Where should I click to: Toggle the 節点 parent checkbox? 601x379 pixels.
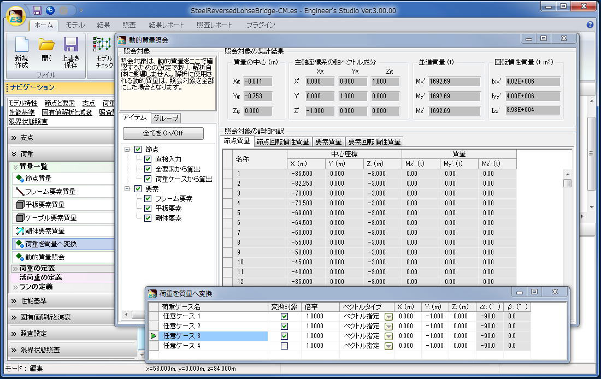tap(138, 150)
